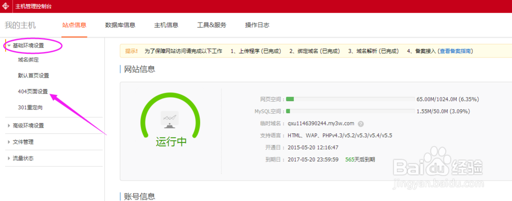Image resolution: width=512 pixels, height=201 pixels.
Task: Click the help icon beside temporary domain
Action: (x=361, y=124)
